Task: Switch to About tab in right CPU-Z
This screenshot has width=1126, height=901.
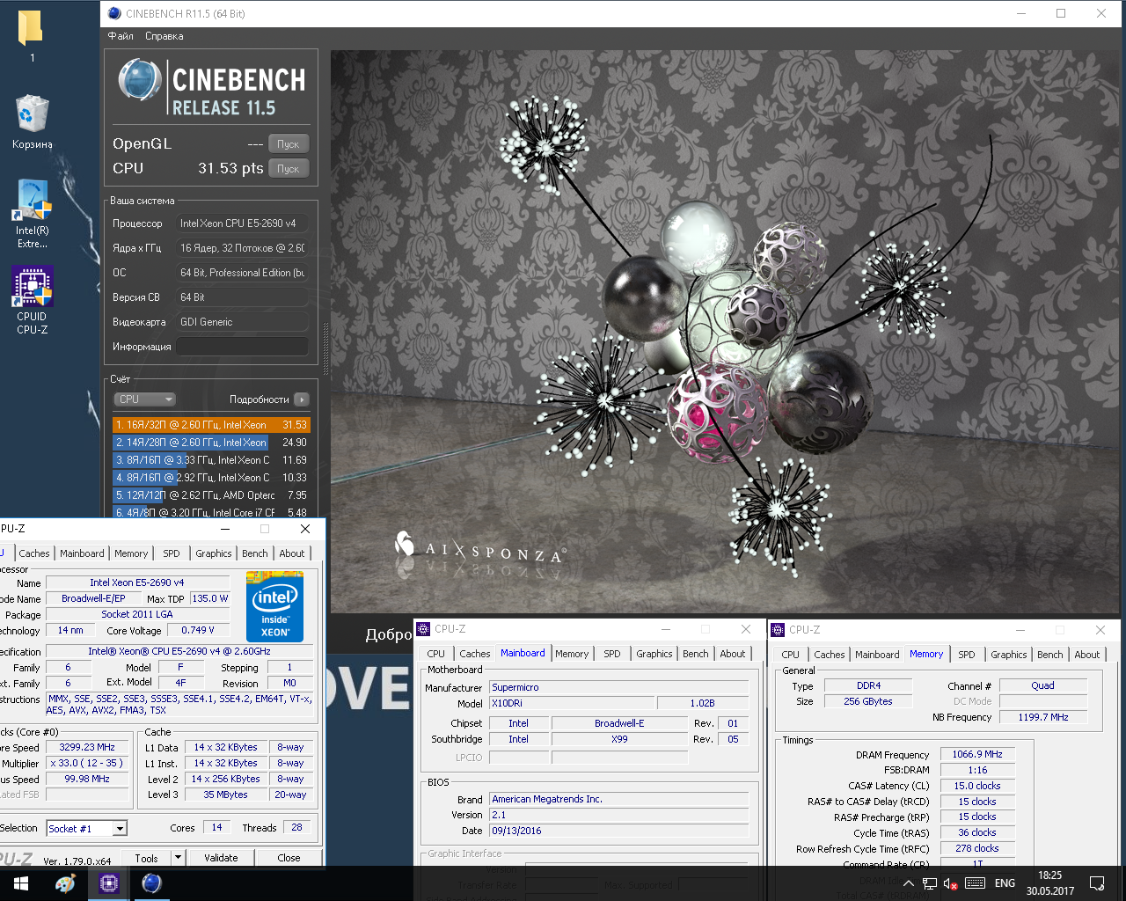Action: pos(1087,655)
